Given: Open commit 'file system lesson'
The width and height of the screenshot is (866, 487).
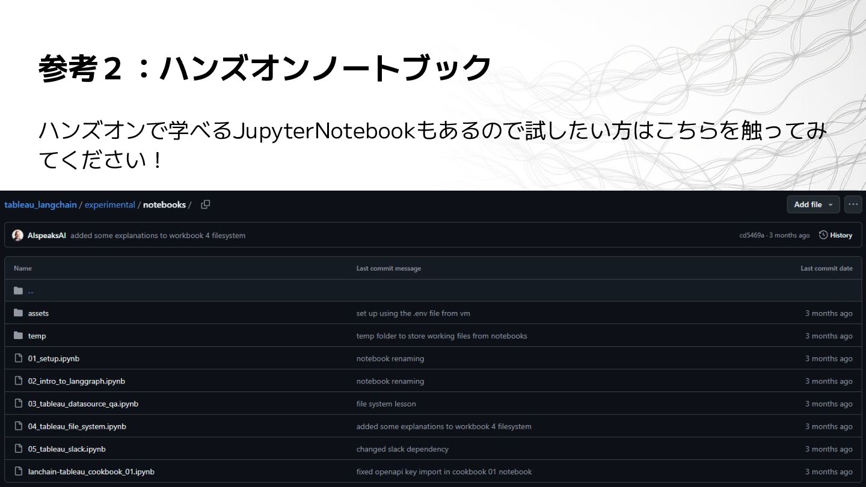Looking at the screenshot, I should 386,403.
